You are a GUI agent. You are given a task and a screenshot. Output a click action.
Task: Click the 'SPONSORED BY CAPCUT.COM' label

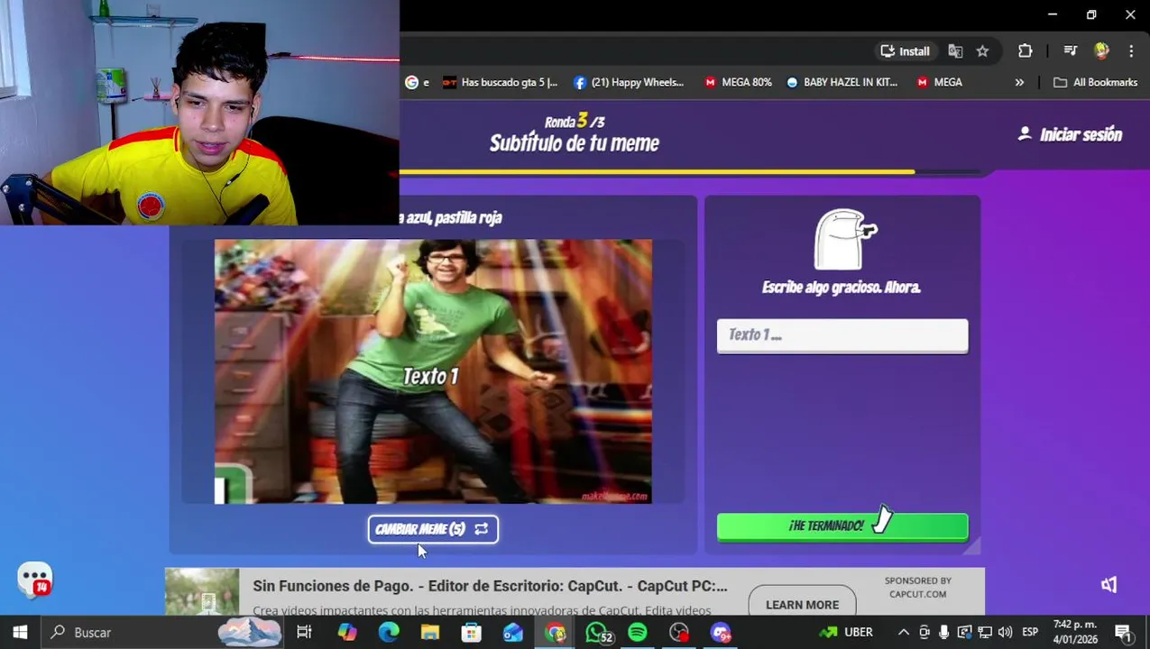click(918, 587)
